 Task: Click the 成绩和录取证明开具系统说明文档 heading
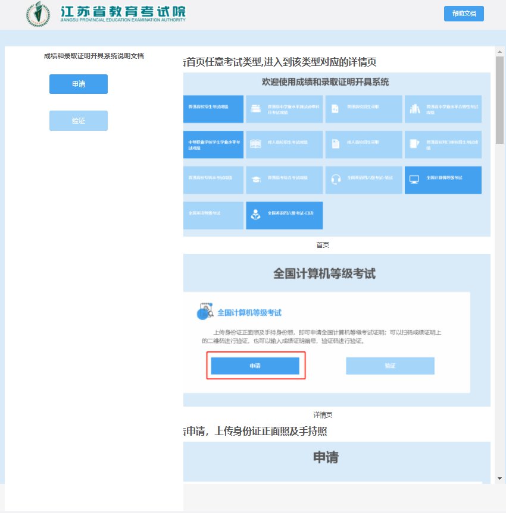93,56
